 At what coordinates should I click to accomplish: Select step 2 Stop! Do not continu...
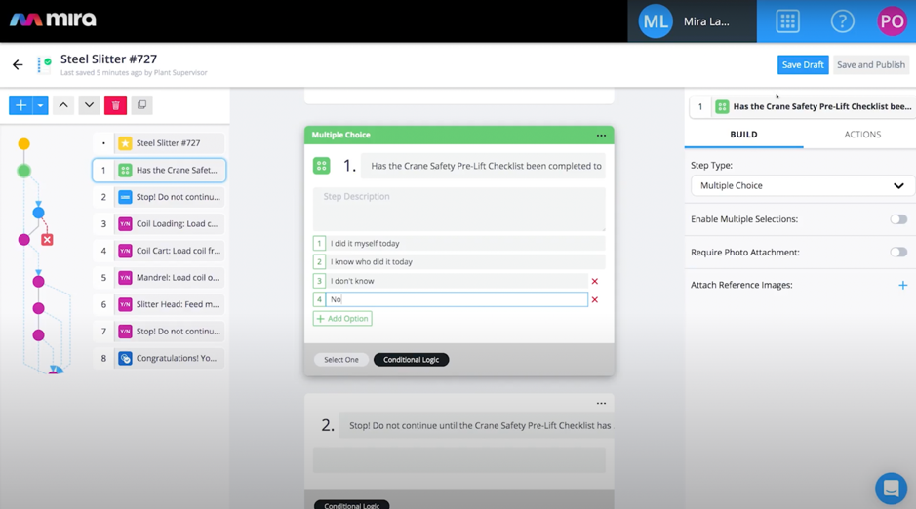159,197
